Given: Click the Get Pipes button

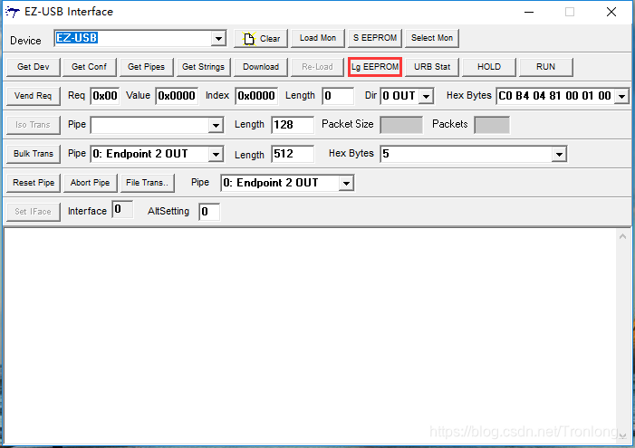Looking at the screenshot, I should point(146,67).
